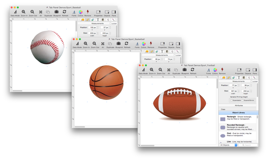Click Remove in the Sport_Baseball toolbar

click(x=88, y=13)
